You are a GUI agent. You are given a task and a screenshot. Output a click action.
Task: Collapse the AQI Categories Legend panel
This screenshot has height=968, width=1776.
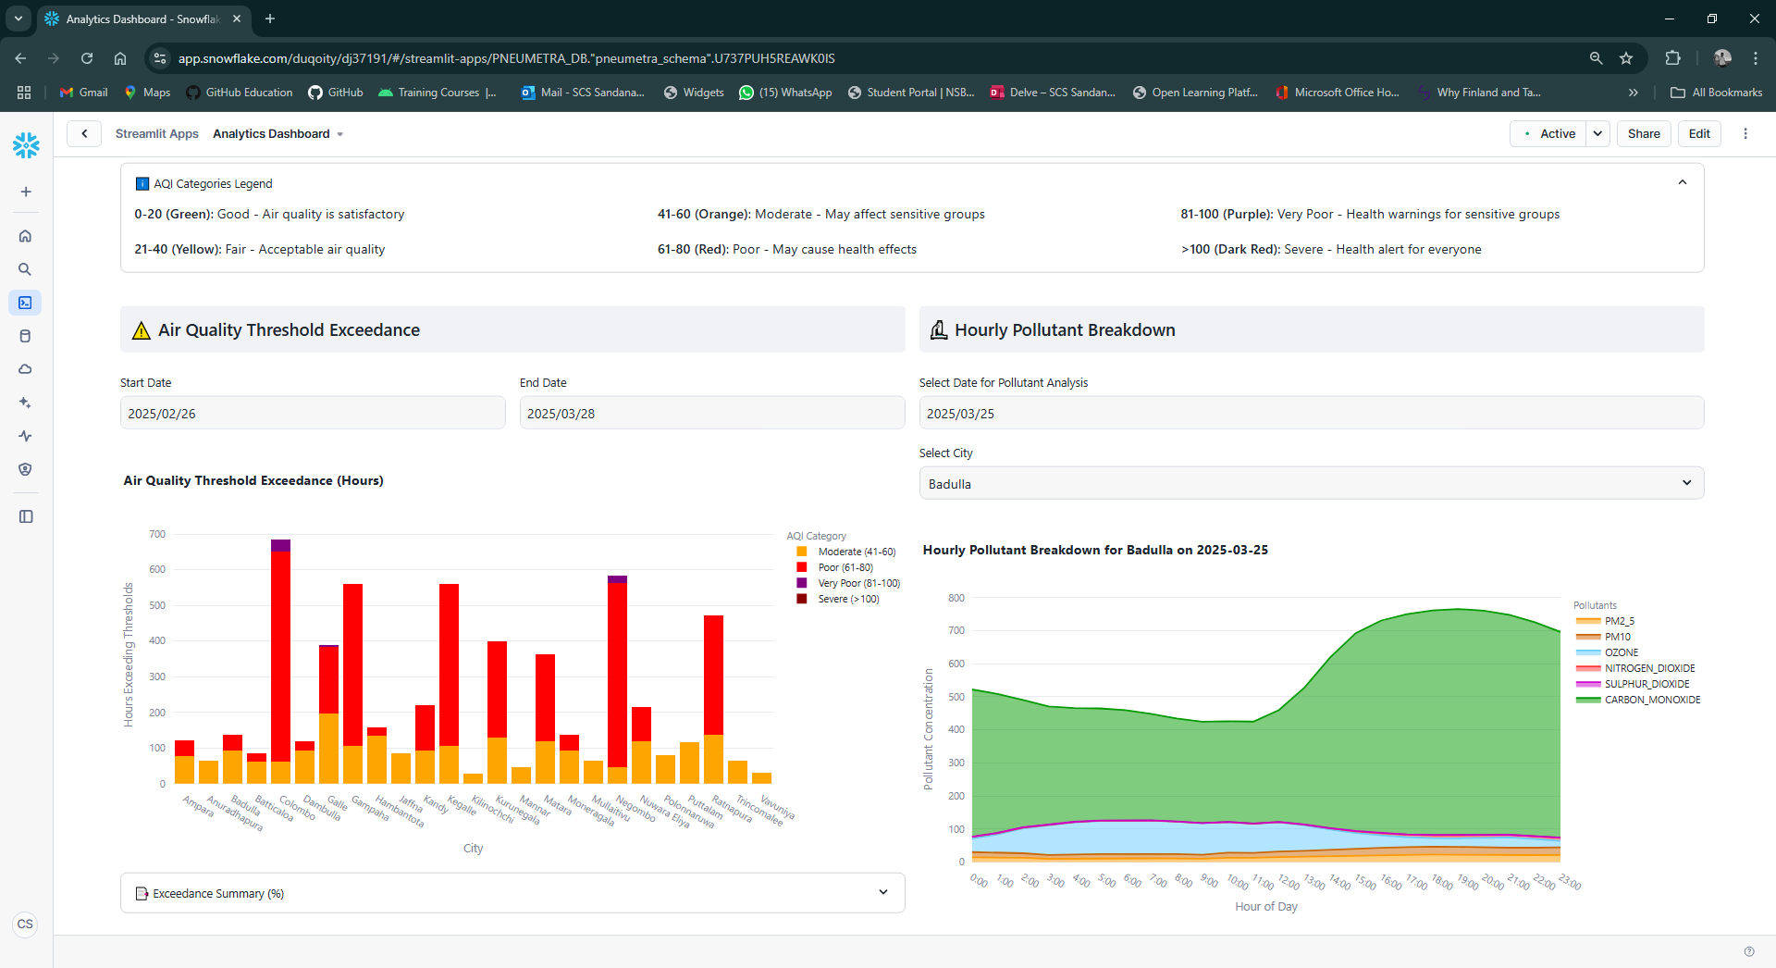1683,182
